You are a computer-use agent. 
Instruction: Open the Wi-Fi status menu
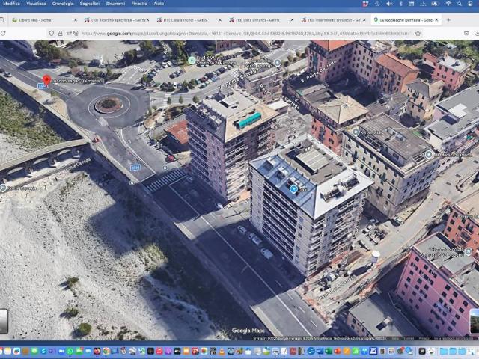pyautogui.click(x=448, y=4)
